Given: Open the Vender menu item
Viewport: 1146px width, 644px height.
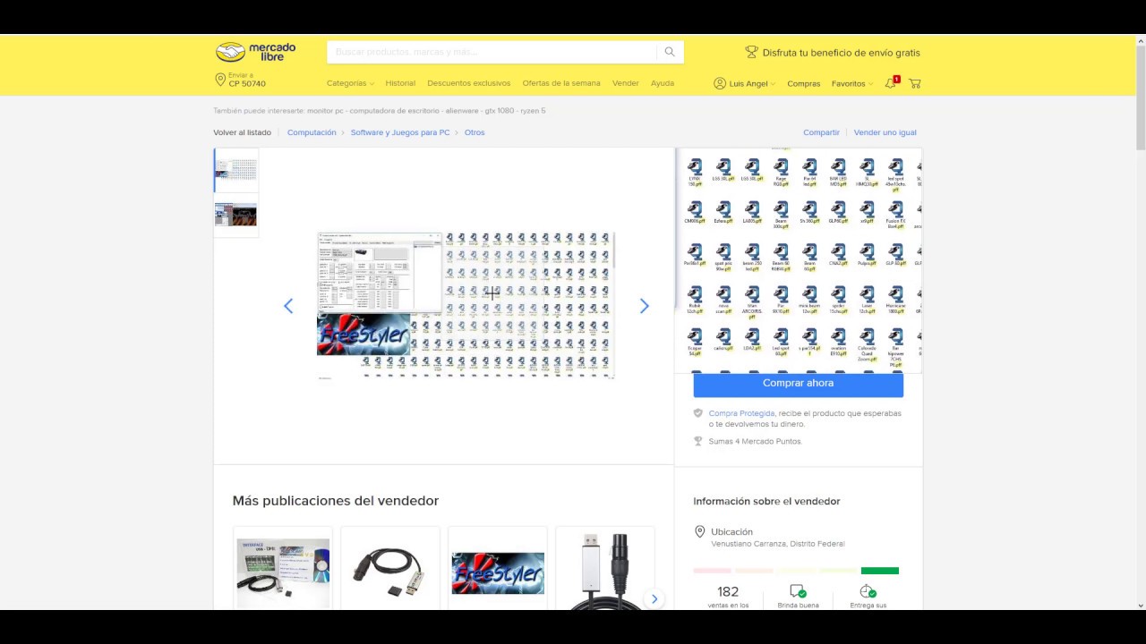Looking at the screenshot, I should coord(625,83).
